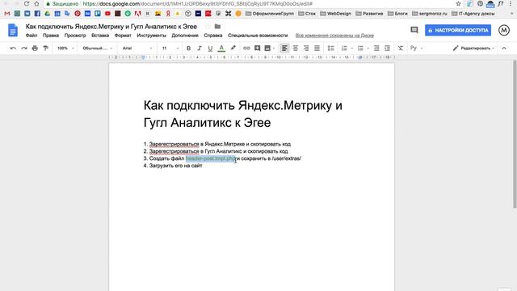The image size is (517, 291).
Task: Clear formatting from selected text
Action: tap(401, 48)
